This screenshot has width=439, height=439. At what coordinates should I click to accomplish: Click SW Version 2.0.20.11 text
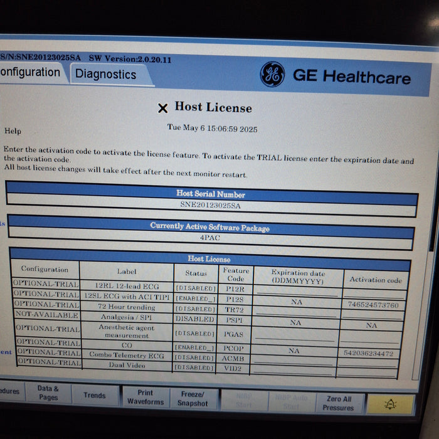(x=130, y=59)
